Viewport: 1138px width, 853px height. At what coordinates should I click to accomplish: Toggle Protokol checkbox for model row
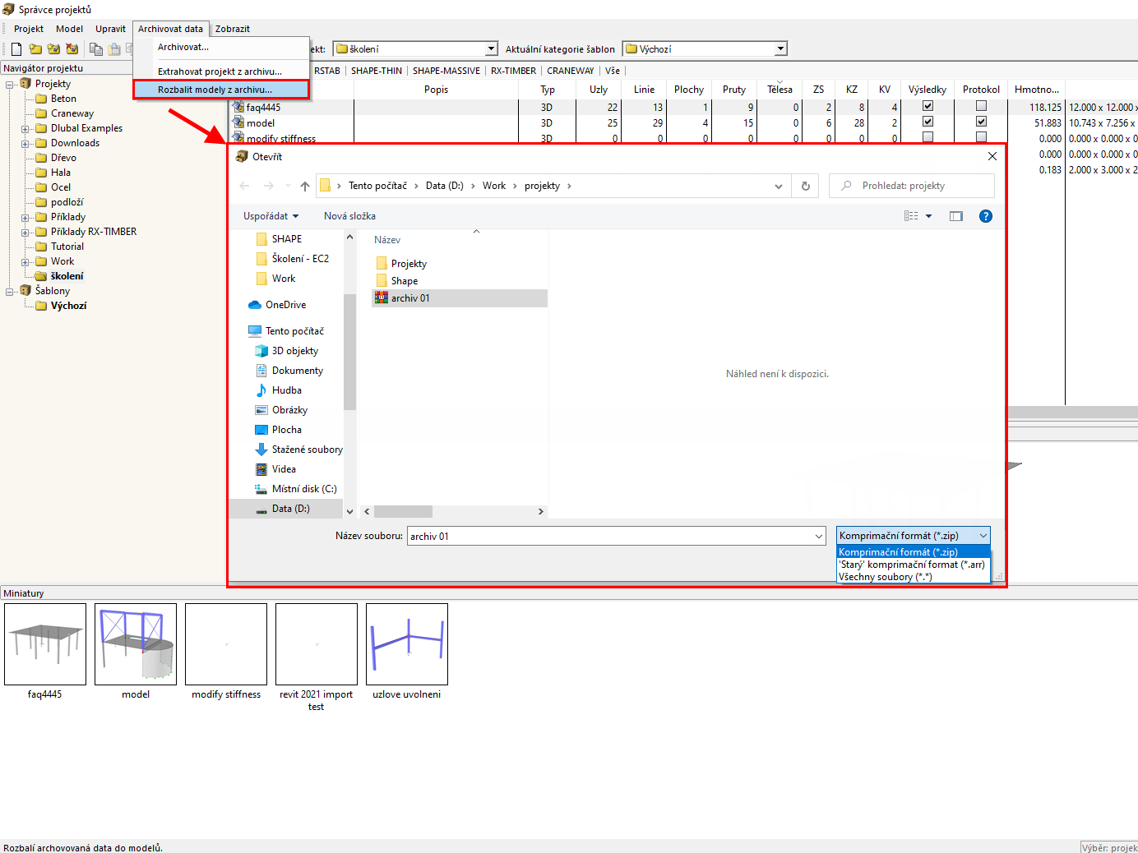(x=981, y=122)
